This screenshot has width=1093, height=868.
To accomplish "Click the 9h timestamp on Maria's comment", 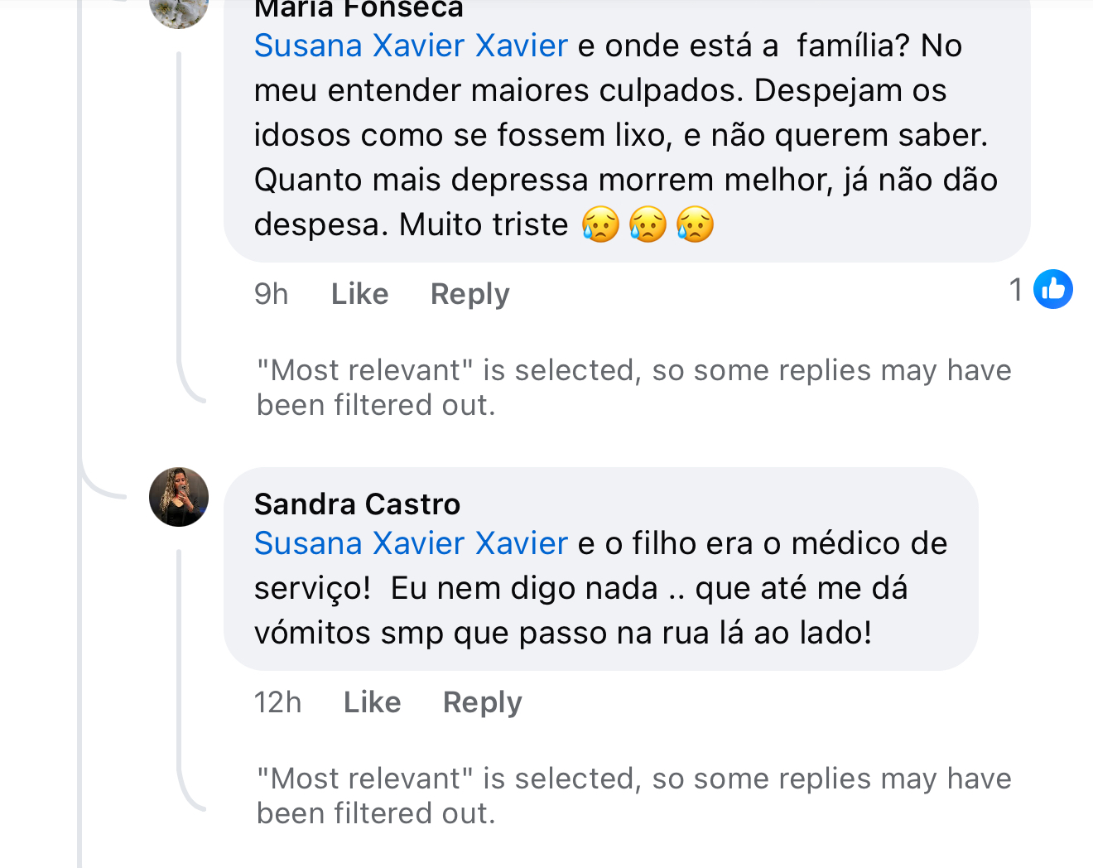I will (x=271, y=294).
